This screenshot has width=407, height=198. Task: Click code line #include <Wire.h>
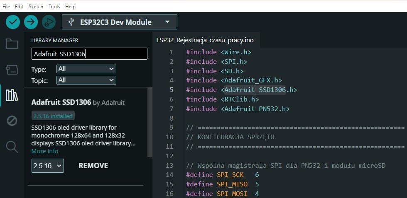click(x=218, y=52)
